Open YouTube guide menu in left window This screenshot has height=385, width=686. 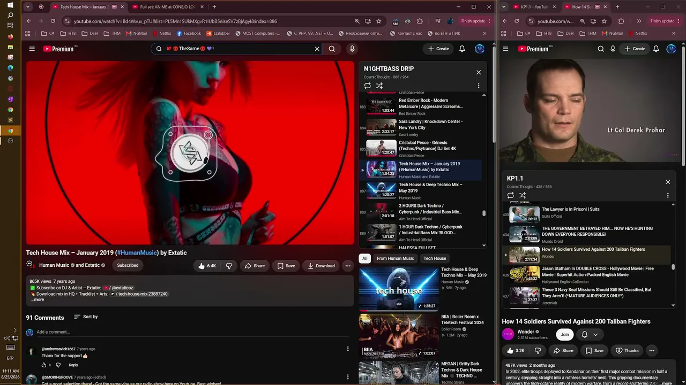32,49
